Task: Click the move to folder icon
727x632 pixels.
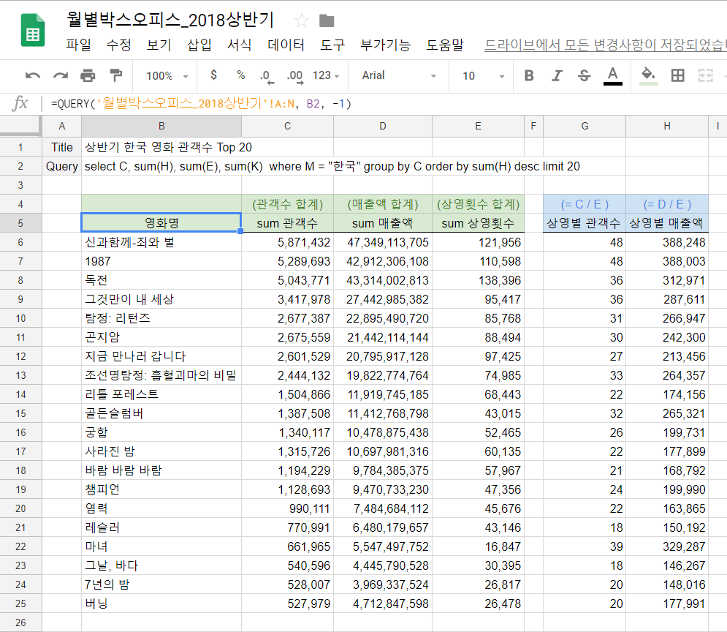Action: pos(327,20)
